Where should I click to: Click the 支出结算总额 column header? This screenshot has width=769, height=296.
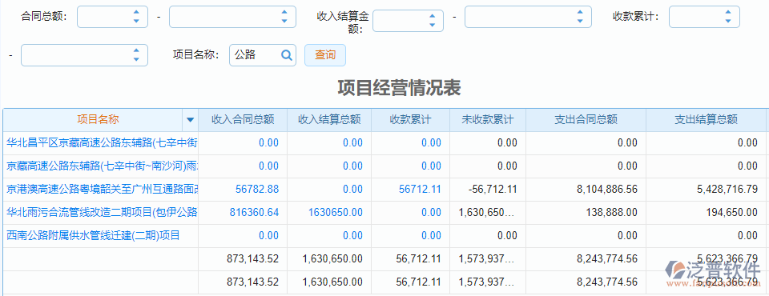tap(707, 119)
